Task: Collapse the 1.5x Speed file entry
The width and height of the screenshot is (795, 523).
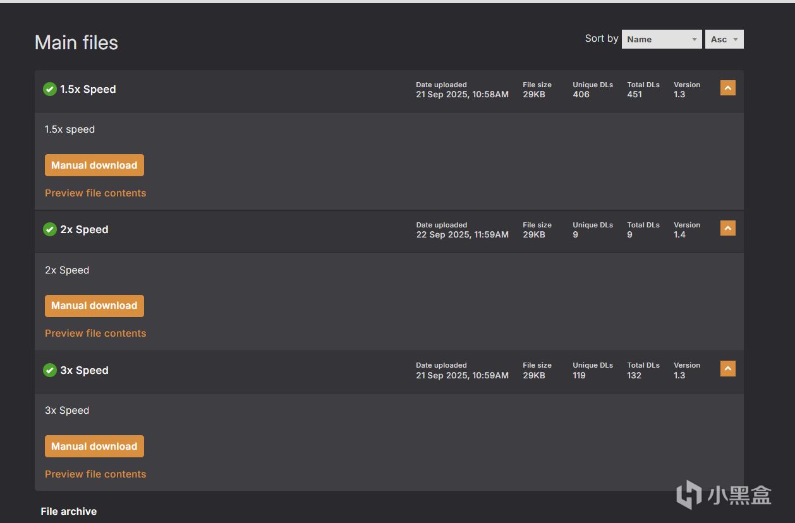Action: [727, 88]
